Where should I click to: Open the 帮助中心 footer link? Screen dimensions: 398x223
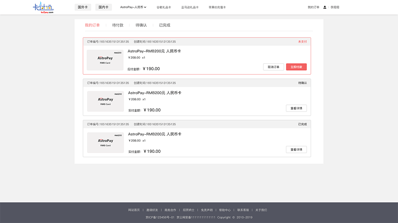[x=225, y=210]
